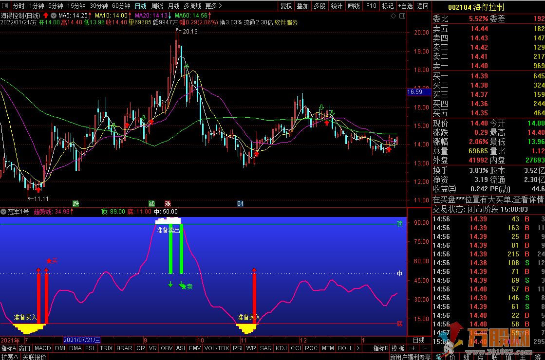Show more indicator tabs with right arrow

(x=358, y=348)
